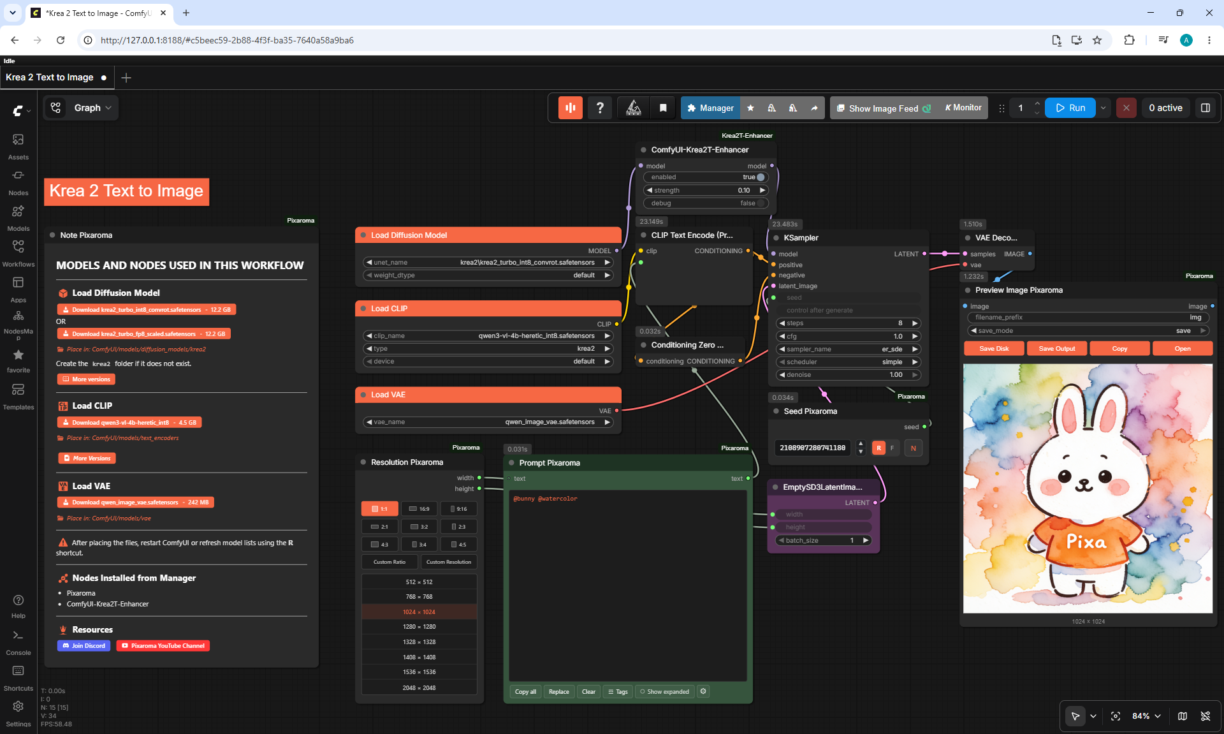Choose the 1280 × 1280 resolution

click(419, 627)
